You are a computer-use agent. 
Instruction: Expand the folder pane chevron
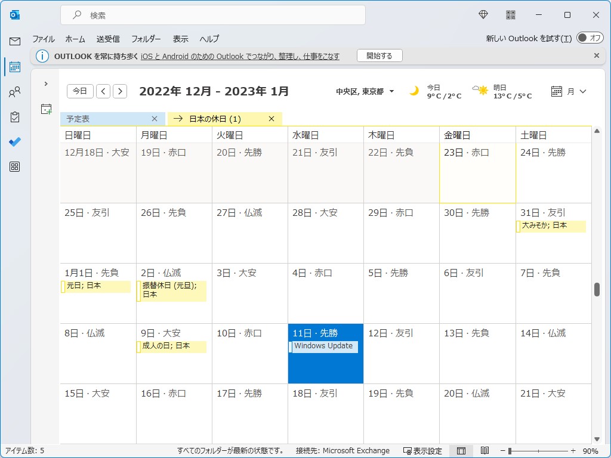coord(46,83)
